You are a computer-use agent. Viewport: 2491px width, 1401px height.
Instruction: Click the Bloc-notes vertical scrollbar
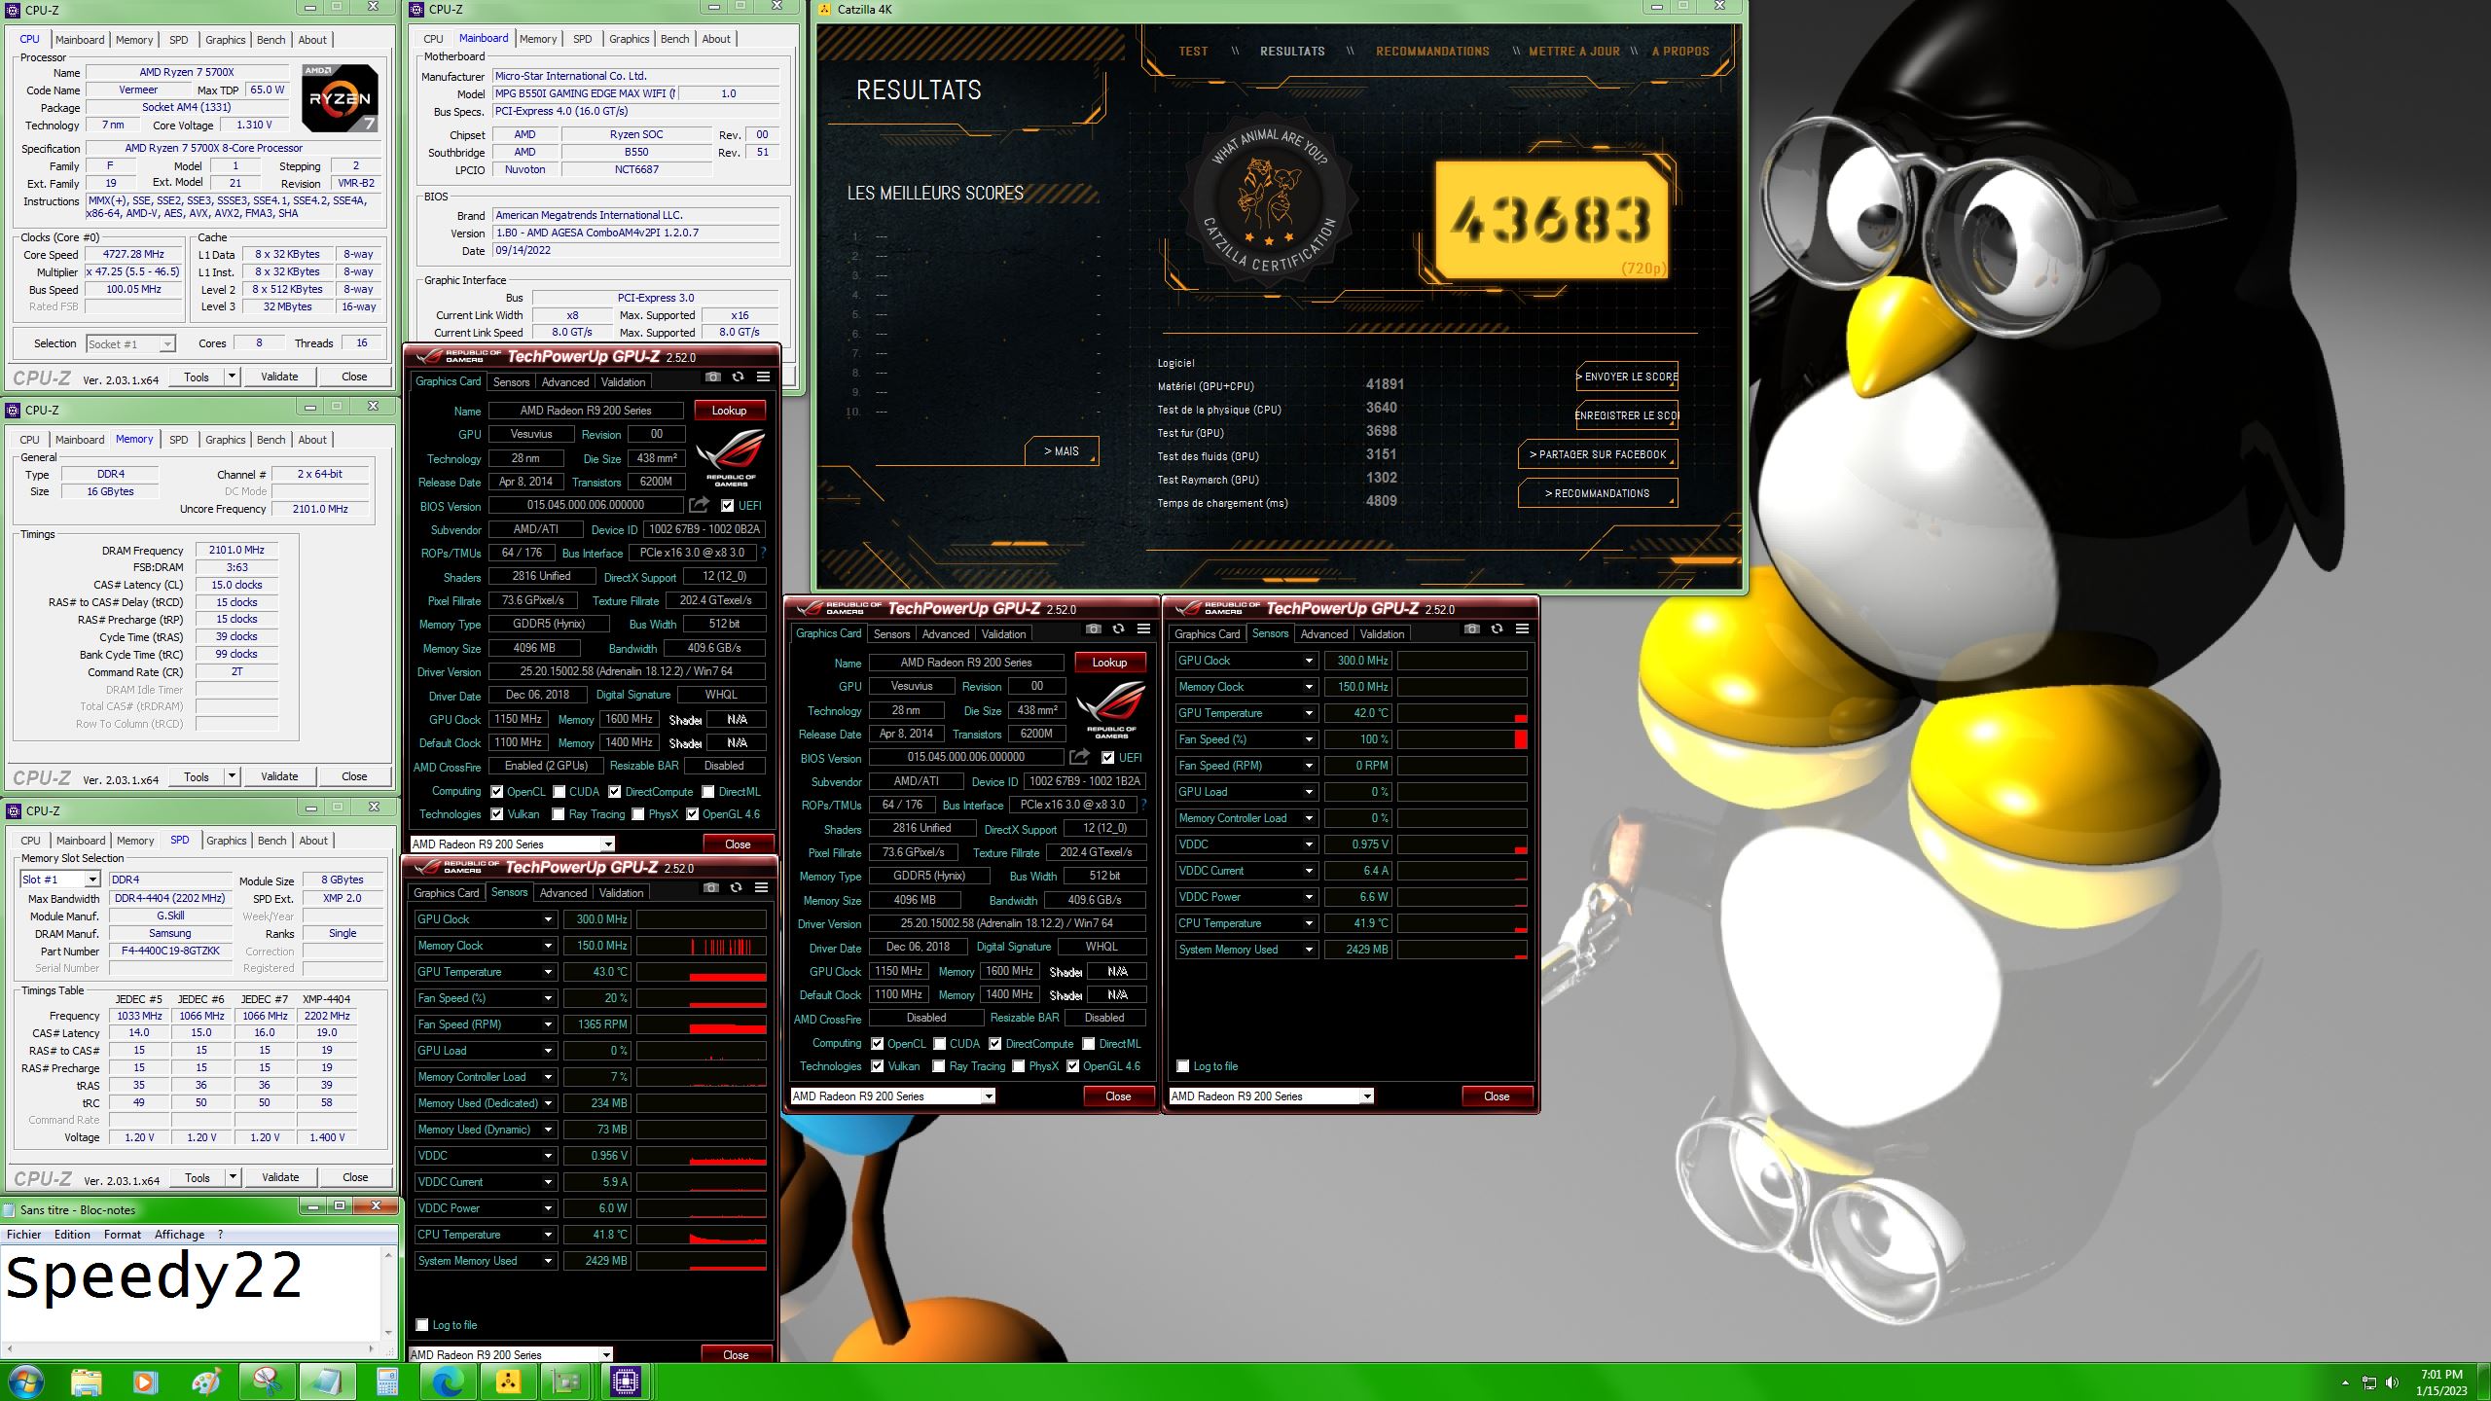coord(388,1294)
